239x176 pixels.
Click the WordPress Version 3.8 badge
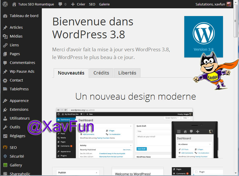tap(203, 37)
